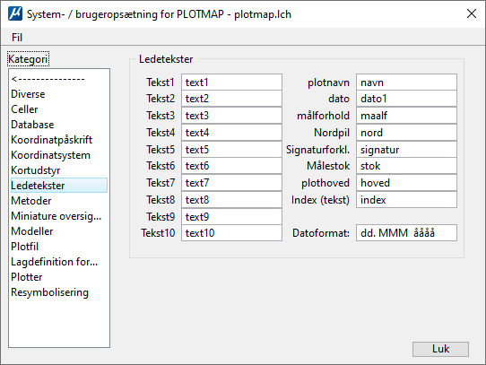Click the Datoformat input field
Viewport: 486px width, 365px height.
tap(406, 233)
